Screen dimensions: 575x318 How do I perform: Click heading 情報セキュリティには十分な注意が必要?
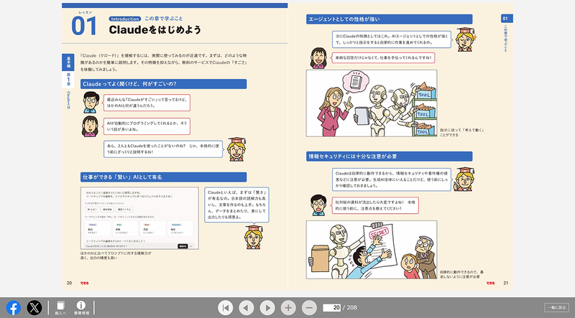tap(389, 156)
